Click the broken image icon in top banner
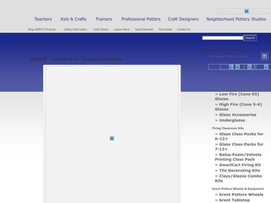This screenshot has width=271, height=203. click(247, 11)
